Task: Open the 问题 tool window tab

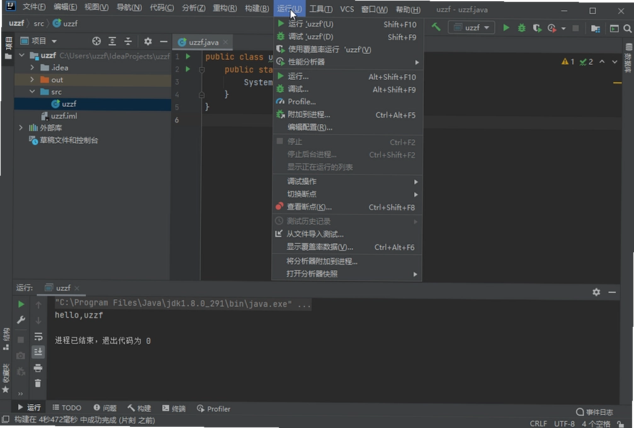Action: tap(105, 408)
